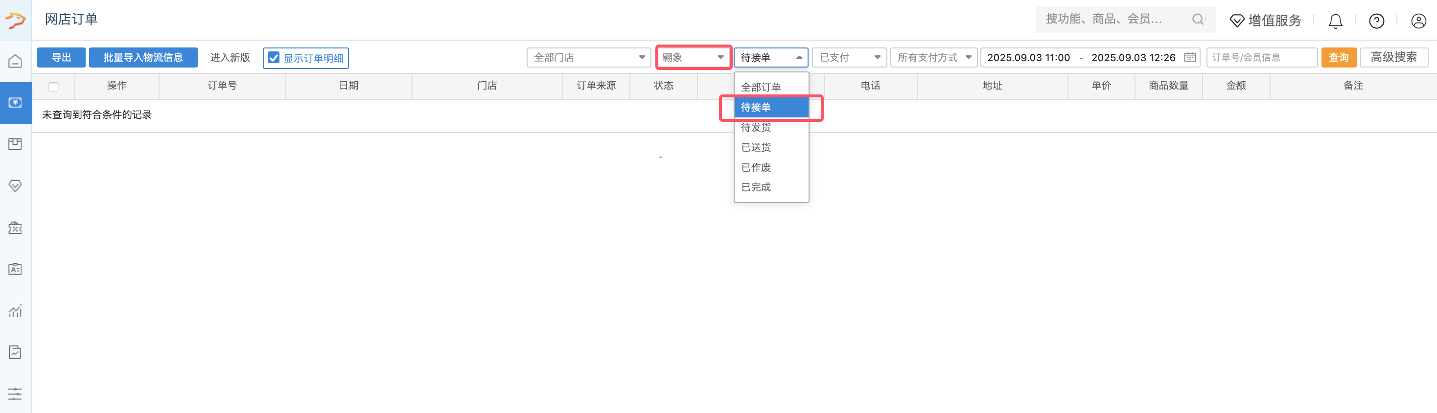The width and height of the screenshot is (1437, 413).
Task: Open the package/inventory sidebar icon
Action: click(15, 144)
